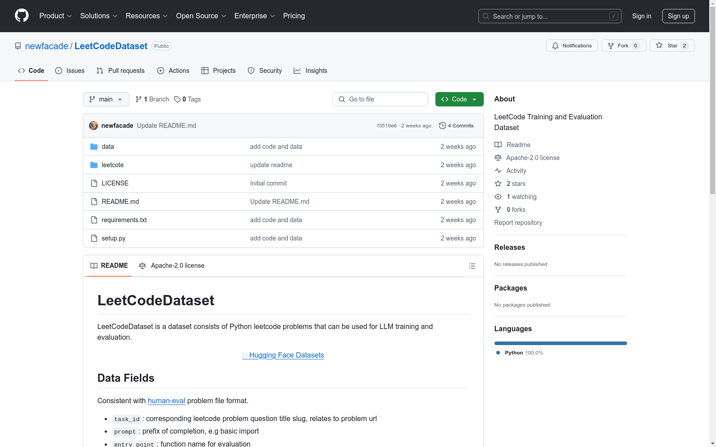Image resolution: width=716 pixels, height=447 pixels.
Task: Click the fork icon in Fork button
Action: [611, 46]
